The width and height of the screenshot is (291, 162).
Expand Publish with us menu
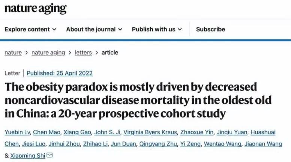point(157,29)
